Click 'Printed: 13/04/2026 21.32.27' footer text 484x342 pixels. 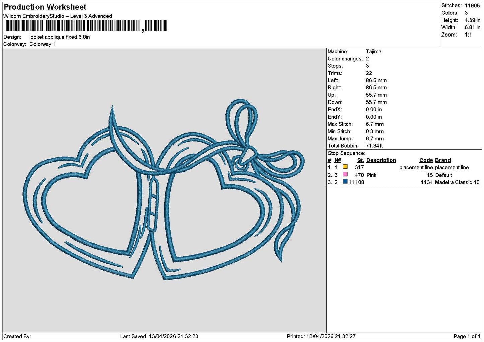321,336
